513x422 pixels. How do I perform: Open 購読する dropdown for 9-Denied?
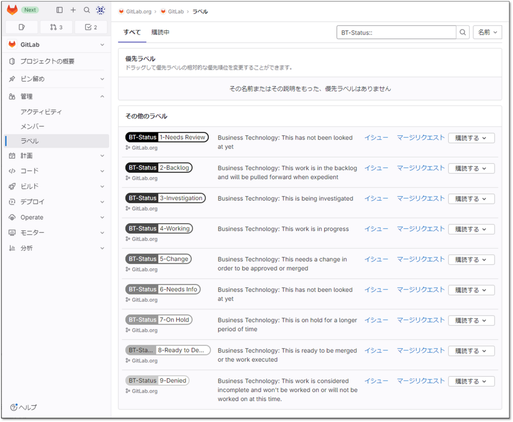pos(471,381)
